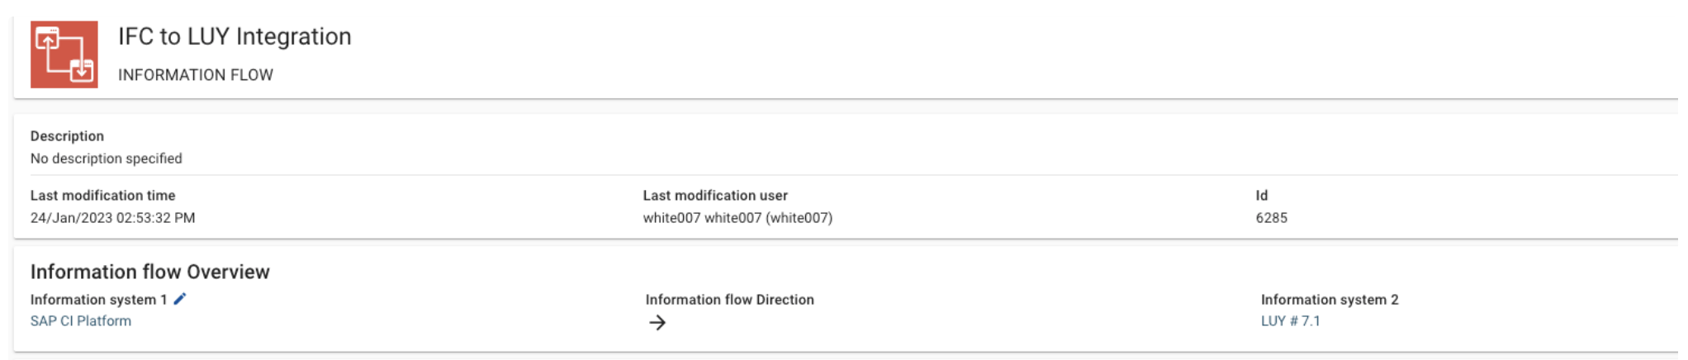Click the Last modification time label
Screen dimensions: 1688x360
coord(103,196)
